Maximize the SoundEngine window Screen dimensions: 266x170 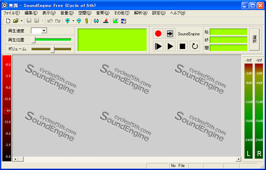tap(253, 6)
